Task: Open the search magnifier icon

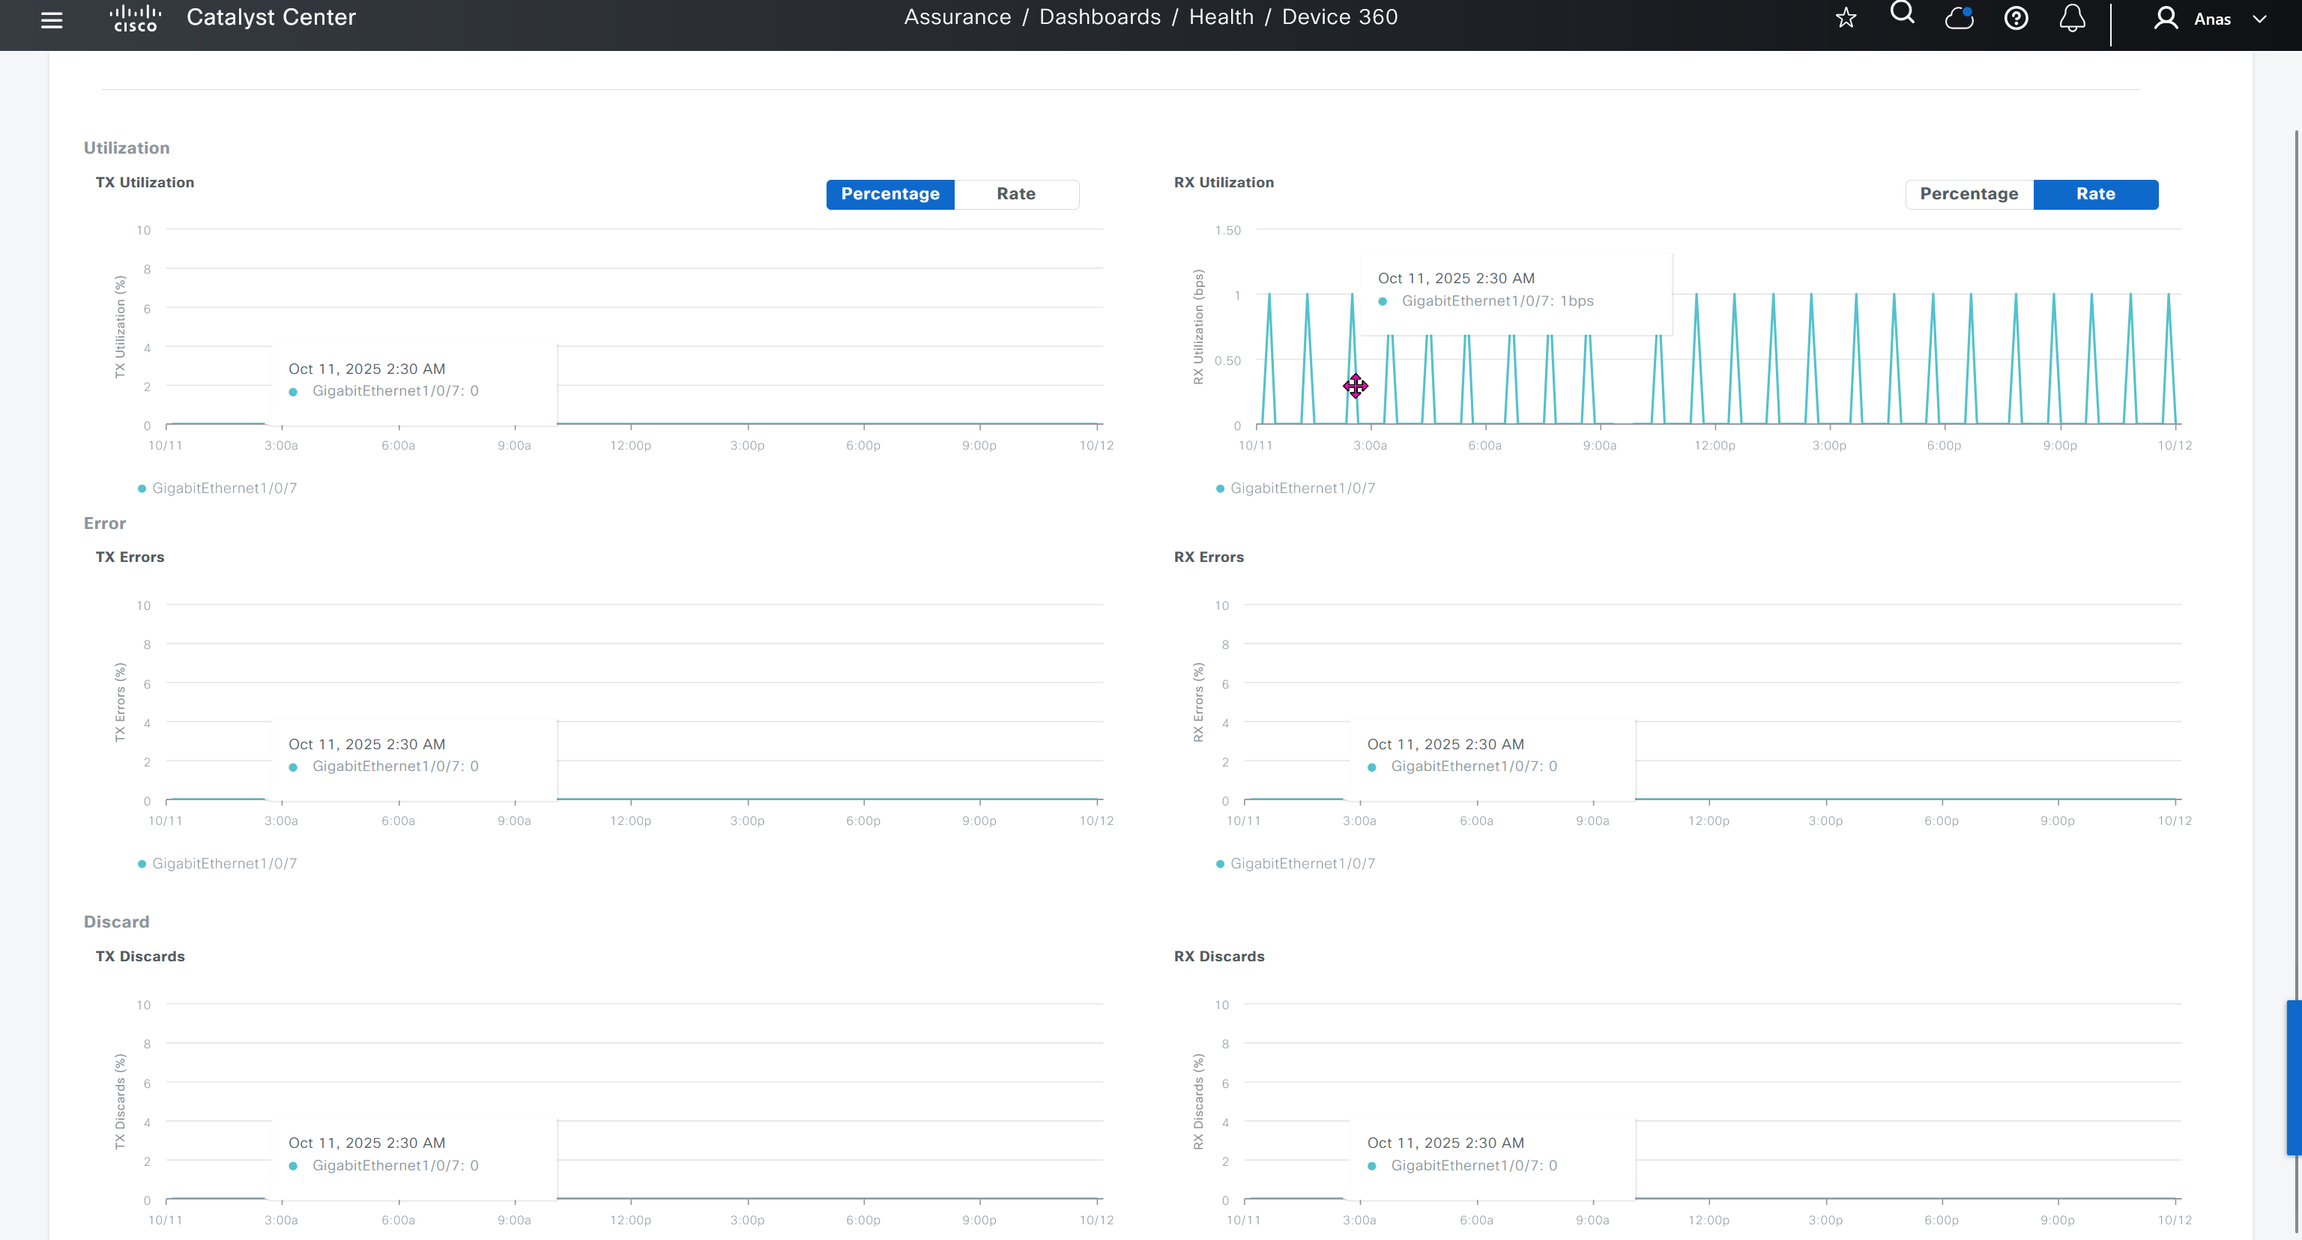Action: coord(1903,13)
